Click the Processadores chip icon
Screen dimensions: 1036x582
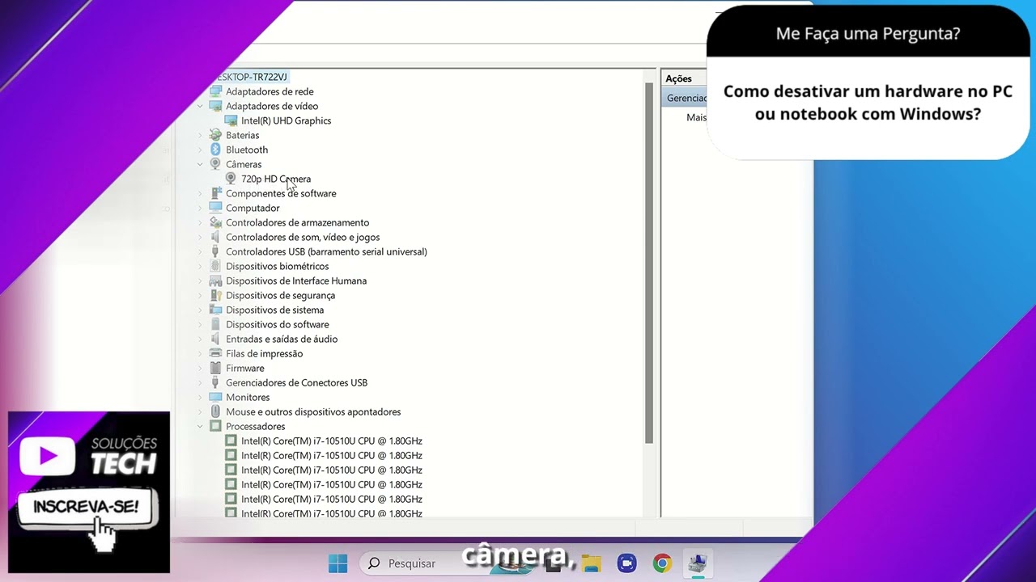click(214, 426)
